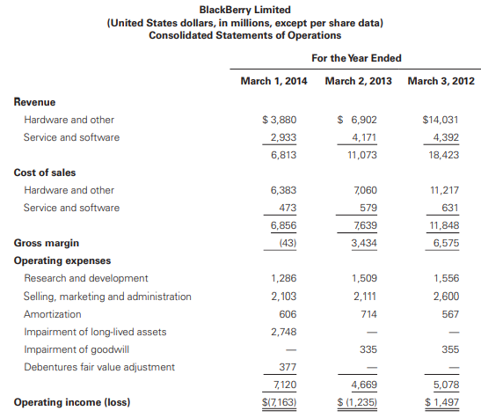
Task: Click the 4,171 service revenue value
Action: point(364,137)
